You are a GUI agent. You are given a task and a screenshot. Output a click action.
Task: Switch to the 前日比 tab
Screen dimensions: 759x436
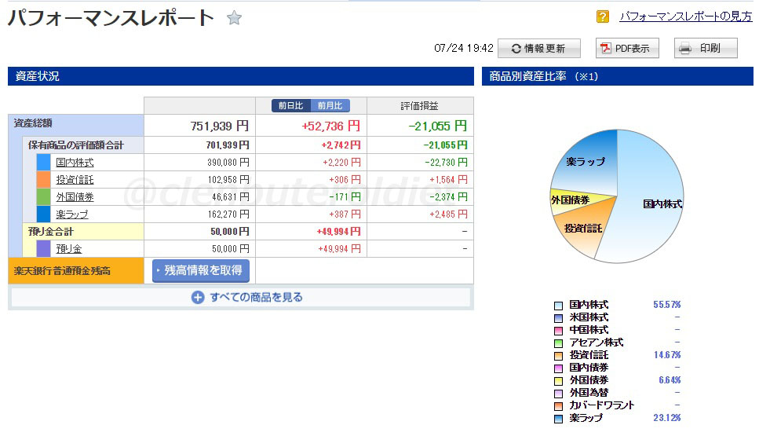point(291,105)
